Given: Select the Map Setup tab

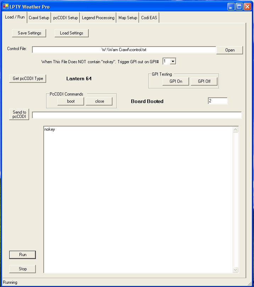Looking at the screenshot, I should (x=128, y=18).
